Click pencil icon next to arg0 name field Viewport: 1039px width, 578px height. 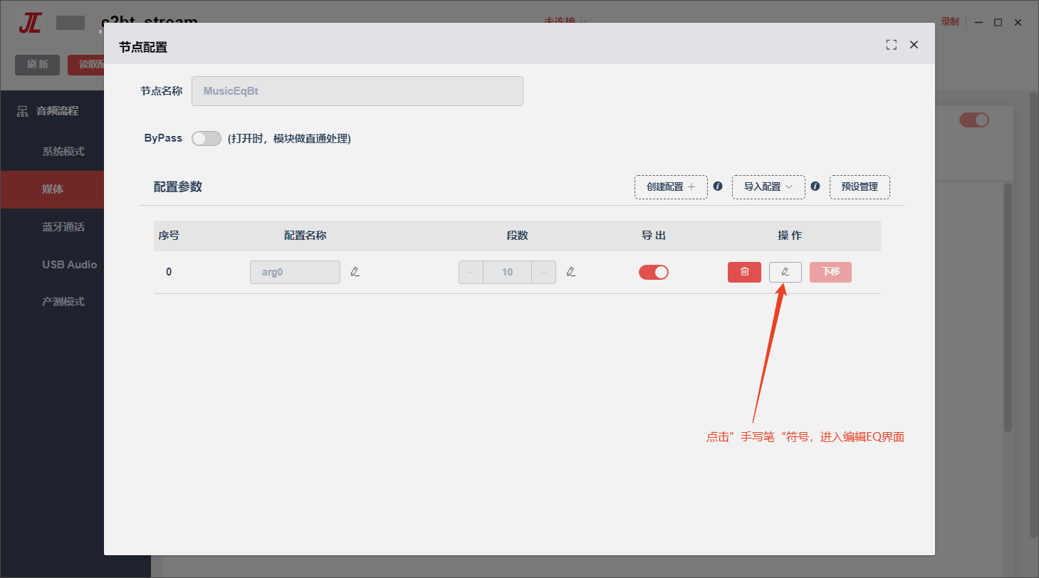coord(355,272)
